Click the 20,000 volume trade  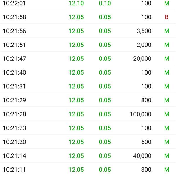click(142, 59)
